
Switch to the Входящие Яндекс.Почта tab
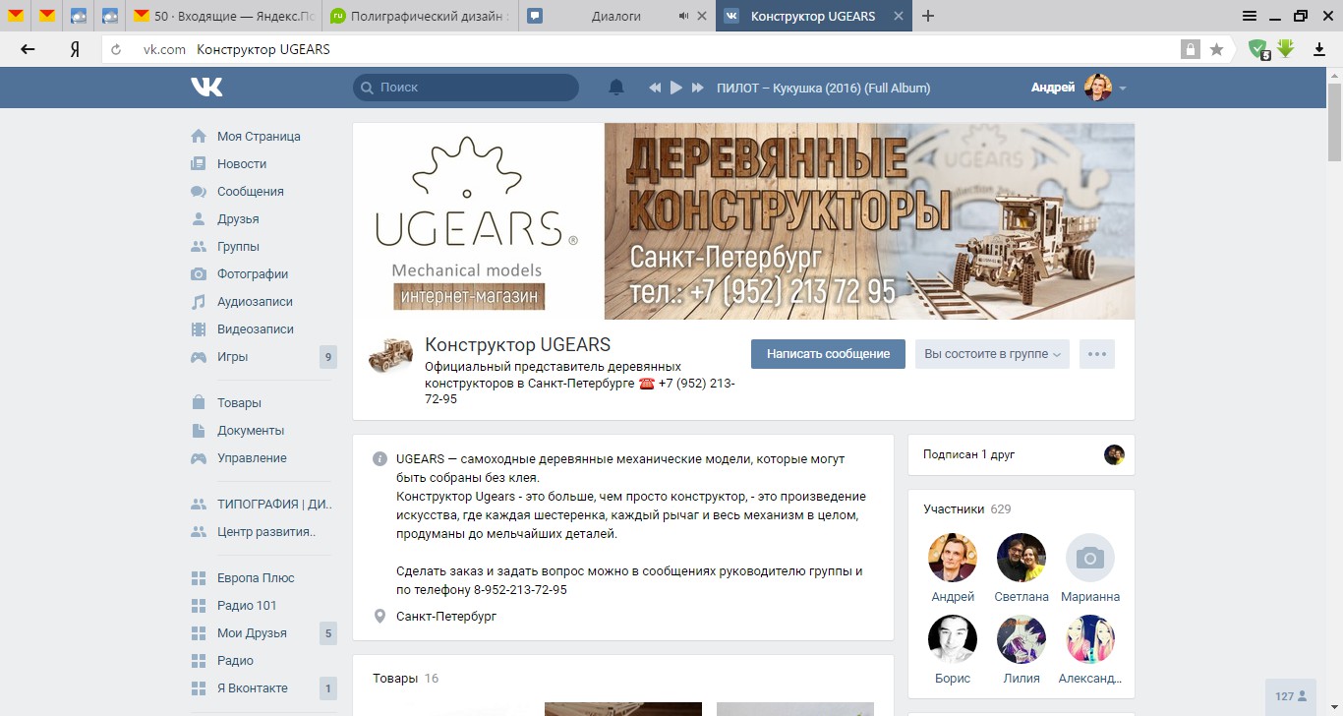[x=224, y=16]
